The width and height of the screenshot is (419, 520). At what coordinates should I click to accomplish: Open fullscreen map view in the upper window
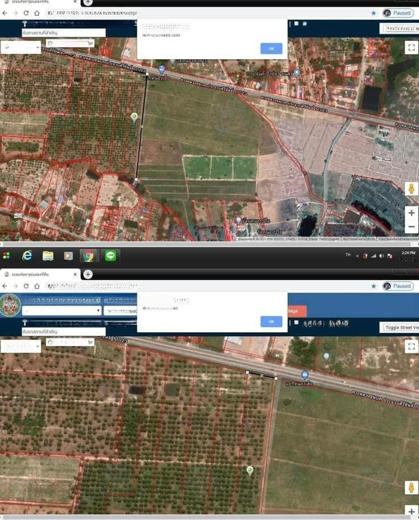411,48
